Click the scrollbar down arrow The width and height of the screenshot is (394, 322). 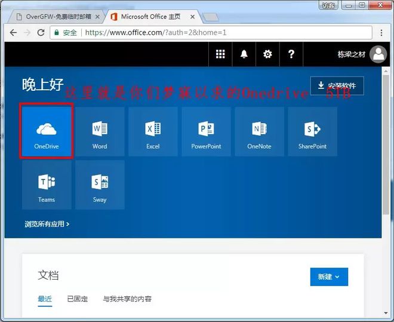point(386,313)
